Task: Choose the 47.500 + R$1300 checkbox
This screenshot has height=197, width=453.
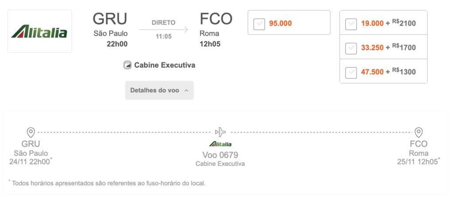Action: point(351,72)
